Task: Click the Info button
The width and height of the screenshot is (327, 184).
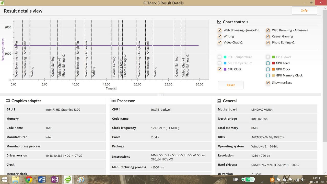Action: click(304, 10)
